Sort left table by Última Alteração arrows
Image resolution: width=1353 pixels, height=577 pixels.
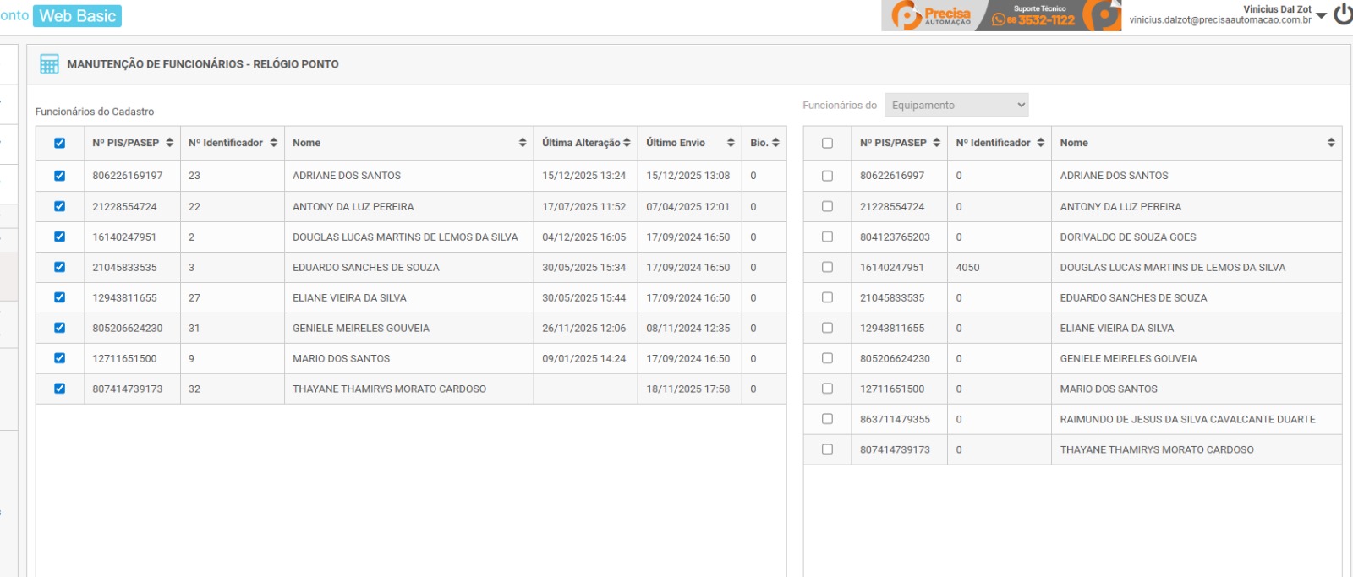627,143
